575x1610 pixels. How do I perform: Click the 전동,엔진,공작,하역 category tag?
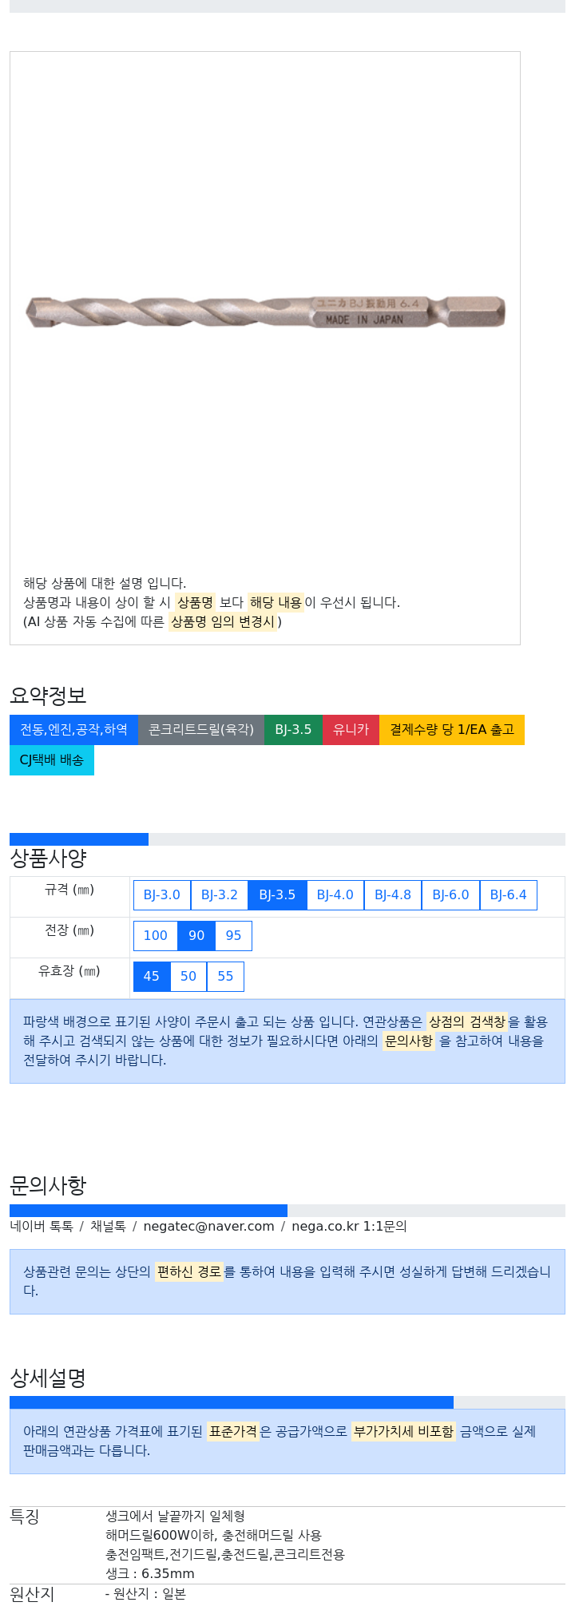[x=74, y=730]
